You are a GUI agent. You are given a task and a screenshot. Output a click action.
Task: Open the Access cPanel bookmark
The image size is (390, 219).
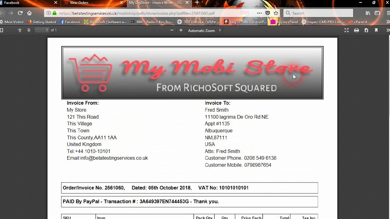pos(284,22)
